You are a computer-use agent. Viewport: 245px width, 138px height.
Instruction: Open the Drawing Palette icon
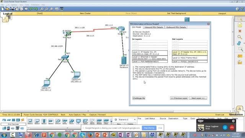coord(57,9)
